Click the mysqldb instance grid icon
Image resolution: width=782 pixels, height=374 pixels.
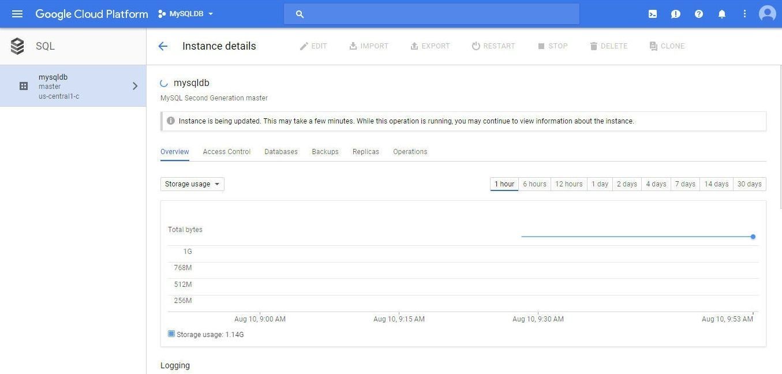point(24,86)
